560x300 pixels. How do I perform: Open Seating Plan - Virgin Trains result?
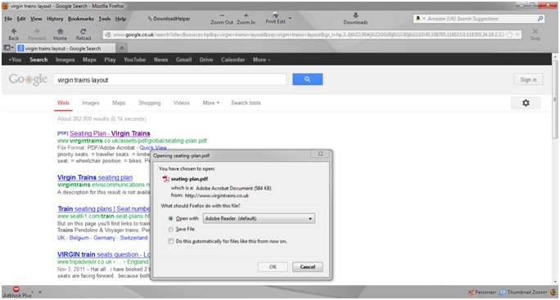pyautogui.click(x=110, y=133)
